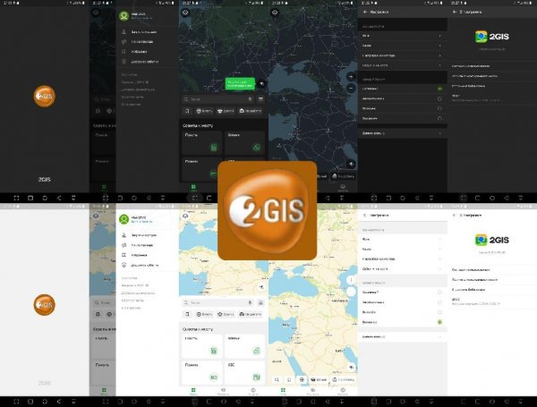Tap round car icon atop dark full-map screen
537x407 pixels.
point(275,13)
